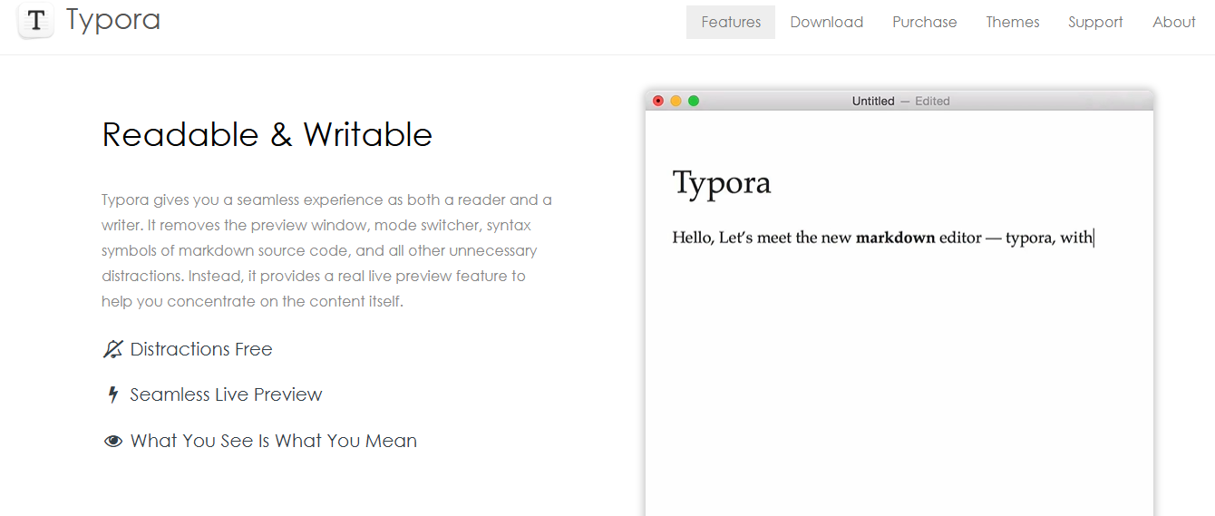Click the Edited status in the window title bar
The width and height of the screenshot is (1215, 516).
pos(932,101)
